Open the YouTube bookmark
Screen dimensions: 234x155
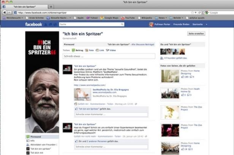click(128, 18)
